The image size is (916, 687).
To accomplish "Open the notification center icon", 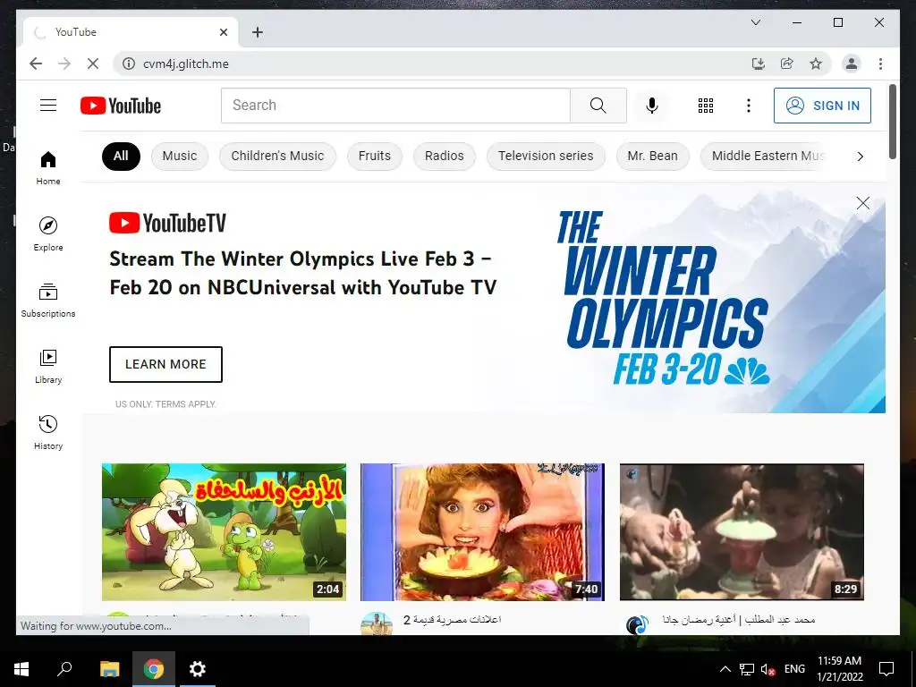I will (x=886, y=669).
